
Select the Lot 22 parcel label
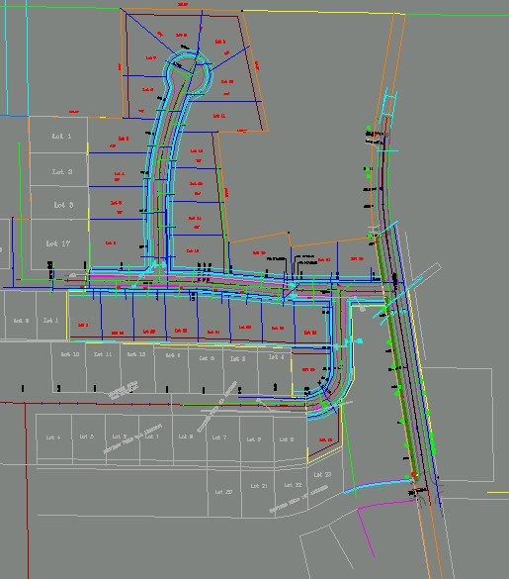pos(293,485)
